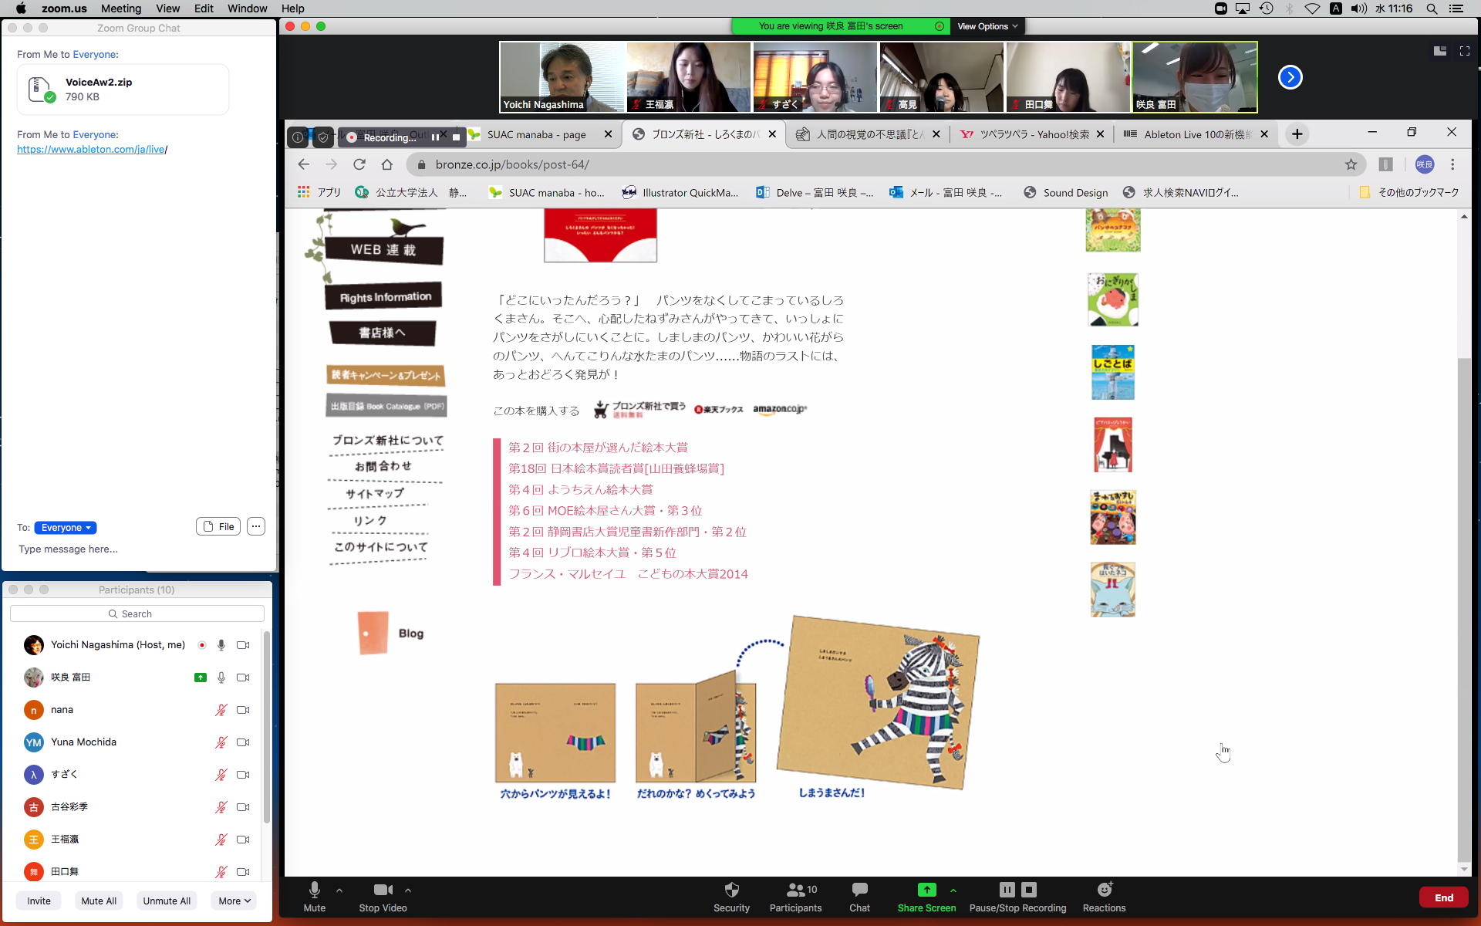Image resolution: width=1481 pixels, height=926 pixels.
Task: Open the Security shield icon
Action: [x=731, y=891]
